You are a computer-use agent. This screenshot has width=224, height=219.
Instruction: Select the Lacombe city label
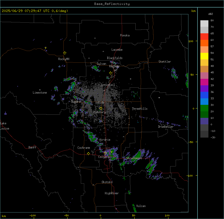point(117,50)
